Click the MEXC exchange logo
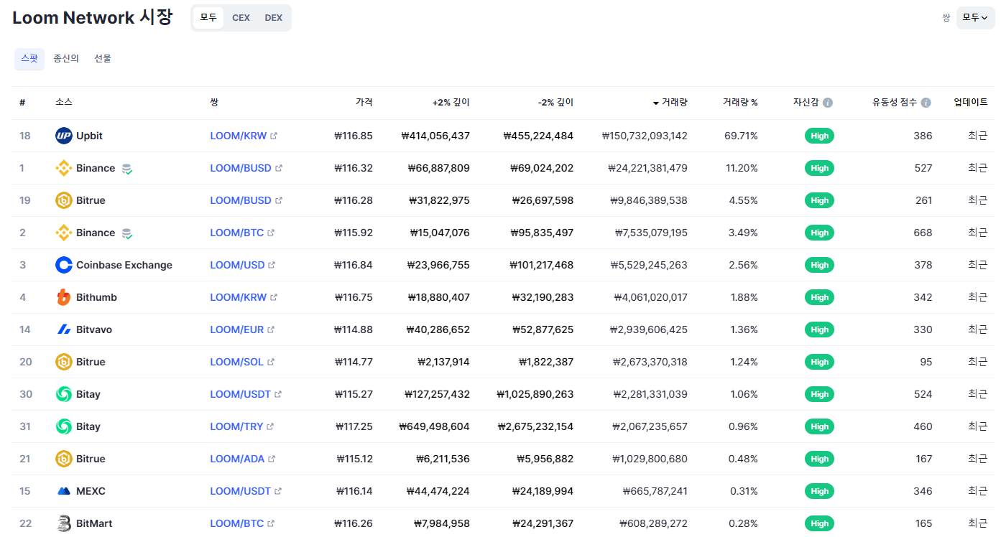The width and height of the screenshot is (1006, 537). 64,491
